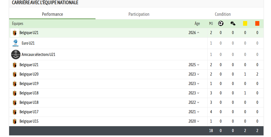Click the goals soccer ball column icon
Image resolution: width=271 pixels, height=137 pixels.
(x=221, y=23)
